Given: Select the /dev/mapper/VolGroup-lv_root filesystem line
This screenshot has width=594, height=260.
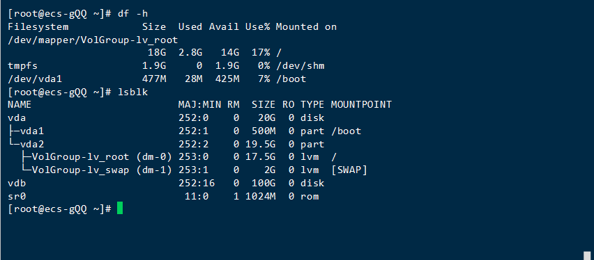Looking at the screenshot, I should coord(93,40).
